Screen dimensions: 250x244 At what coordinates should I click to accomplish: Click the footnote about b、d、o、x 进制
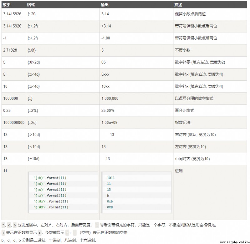pos(49,240)
